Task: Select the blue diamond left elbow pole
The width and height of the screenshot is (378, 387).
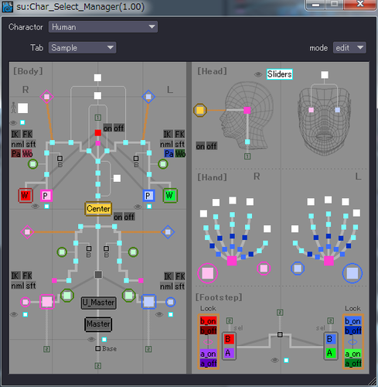Action: tap(148, 97)
